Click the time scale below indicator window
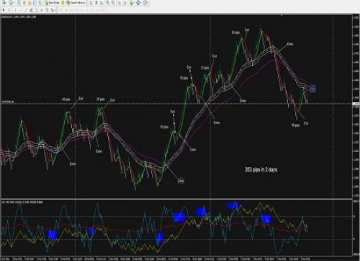The height and width of the screenshot is (261, 360). point(177,258)
